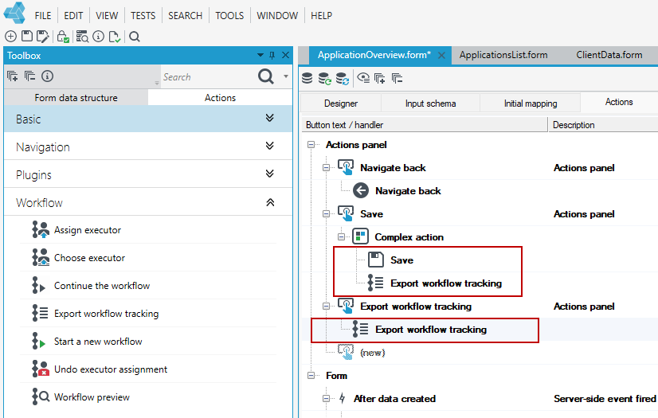Switch to the Initial mapping tab
The width and height of the screenshot is (658, 418).
pos(531,104)
